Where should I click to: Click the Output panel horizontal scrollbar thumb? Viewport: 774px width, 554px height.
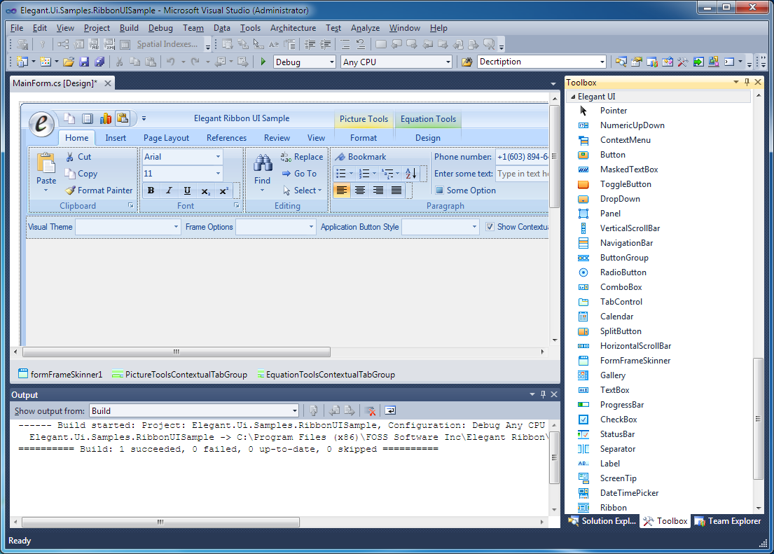tap(160, 522)
